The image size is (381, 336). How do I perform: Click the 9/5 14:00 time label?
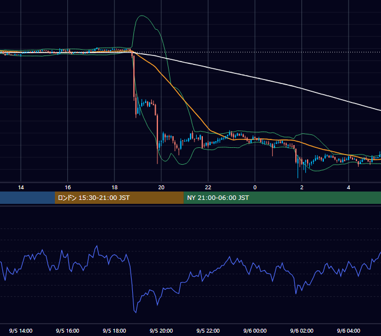click(21, 330)
